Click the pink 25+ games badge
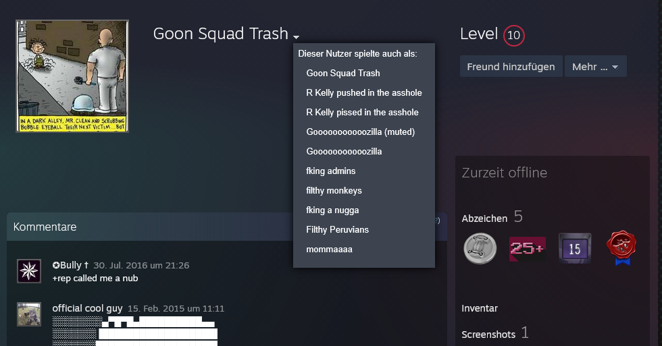Screen dimensions: 662x346 (527, 248)
